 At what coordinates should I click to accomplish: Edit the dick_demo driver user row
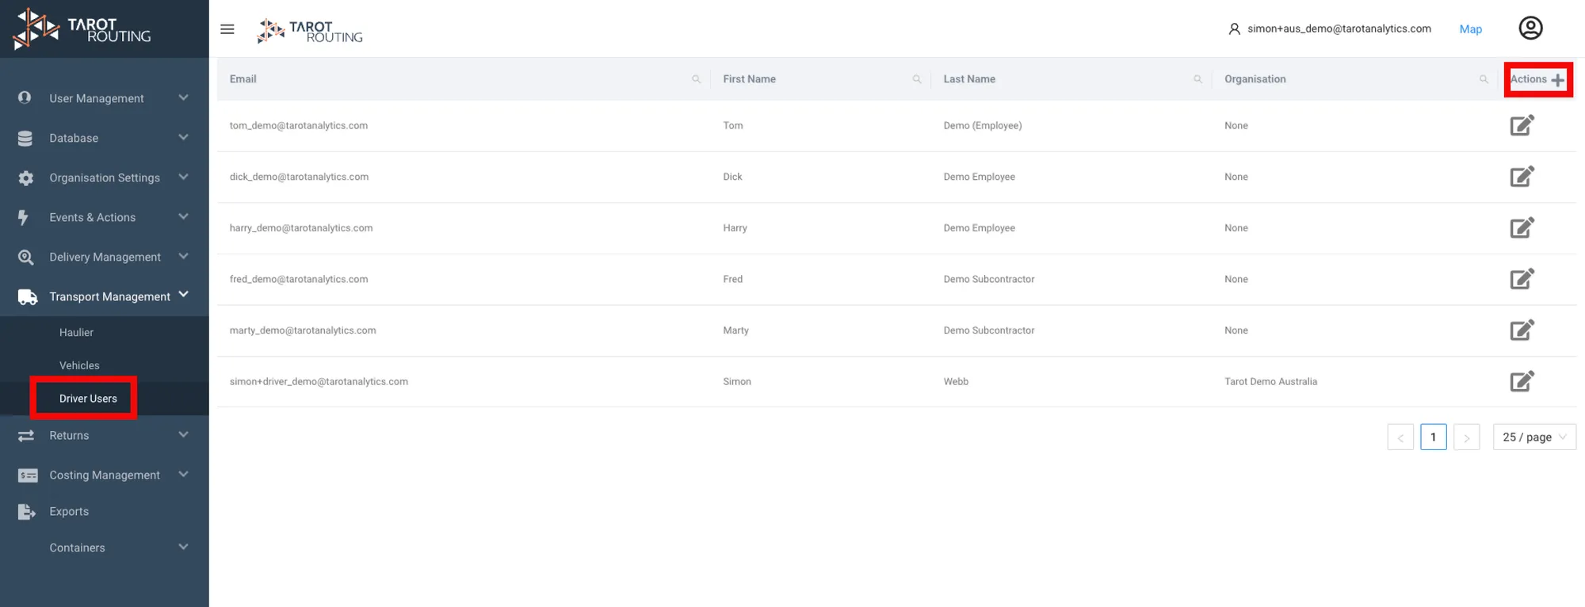tap(1522, 177)
